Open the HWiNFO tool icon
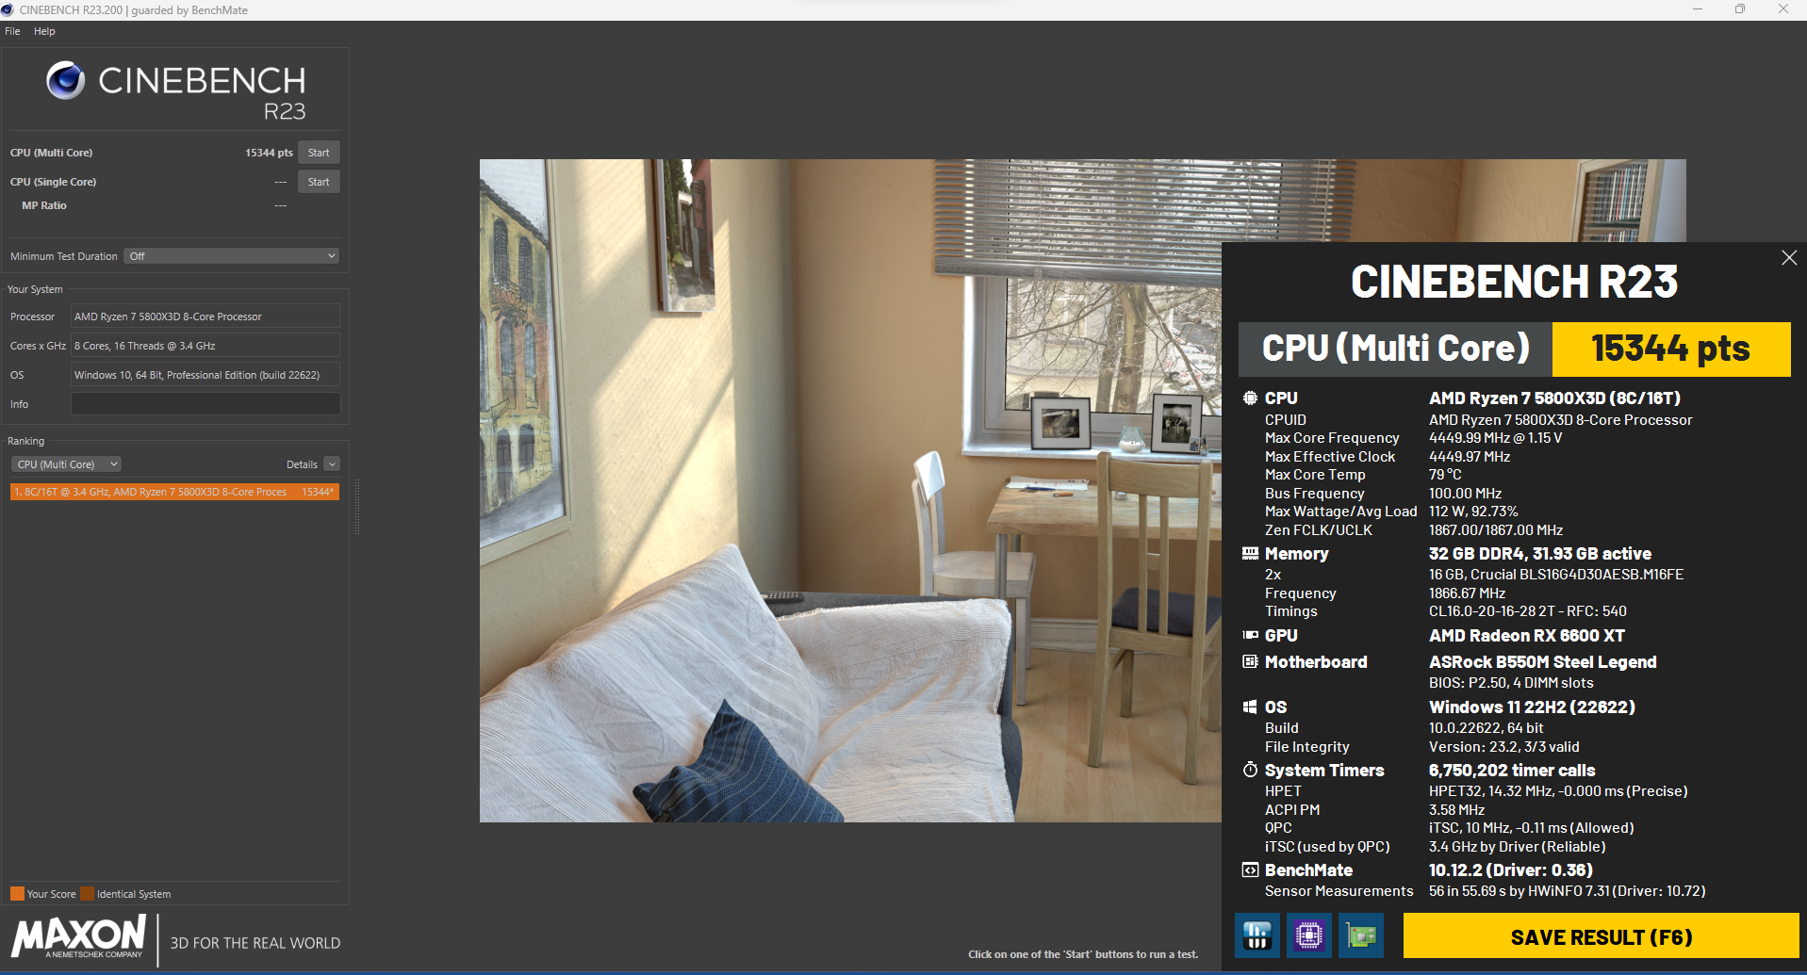Image resolution: width=1807 pixels, height=975 pixels. (1257, 935)
